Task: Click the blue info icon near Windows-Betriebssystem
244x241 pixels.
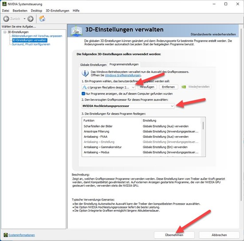Action: click(x=85, y=73)
